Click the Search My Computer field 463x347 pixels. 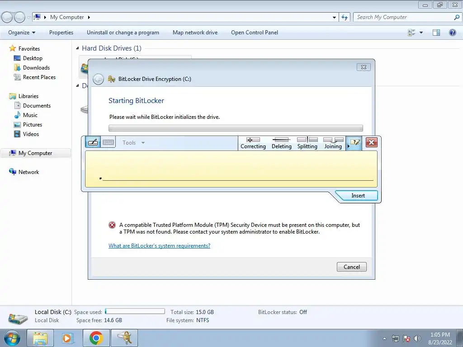coord(403,17)
